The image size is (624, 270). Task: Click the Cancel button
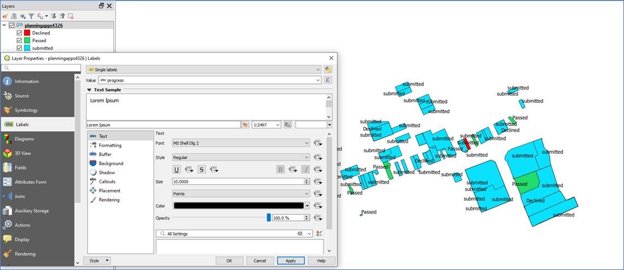pyautogui.click(x=260, y=261)
